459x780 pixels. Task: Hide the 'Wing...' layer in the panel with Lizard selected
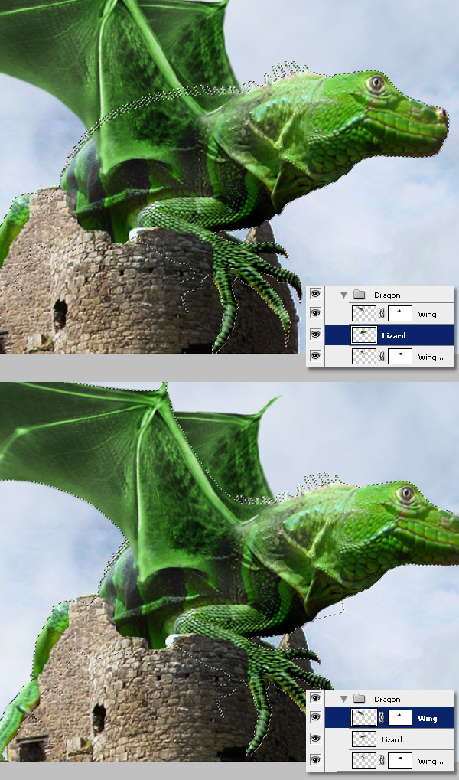[x=315, y=356]
